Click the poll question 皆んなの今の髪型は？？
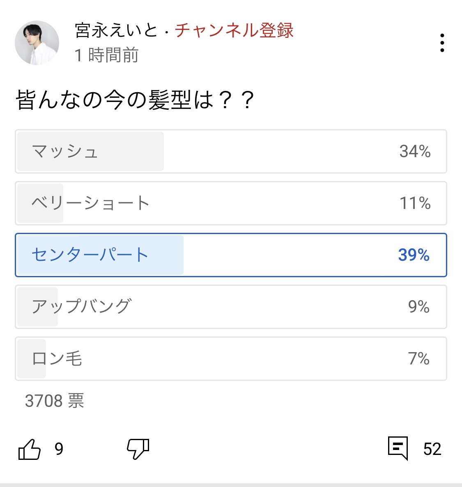This screenshot has width=462, height=487. [135, 100]
